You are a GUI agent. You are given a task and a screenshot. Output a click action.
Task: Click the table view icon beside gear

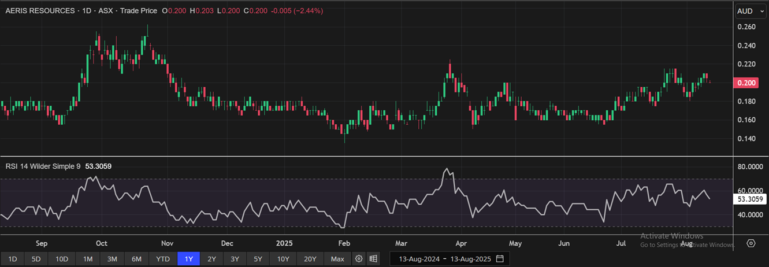pyautogui.click(x=374, y=258)
